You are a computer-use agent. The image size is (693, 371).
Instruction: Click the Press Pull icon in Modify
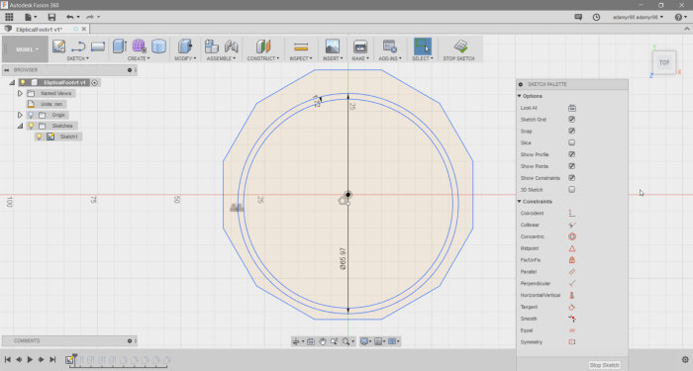pos(185,46)
